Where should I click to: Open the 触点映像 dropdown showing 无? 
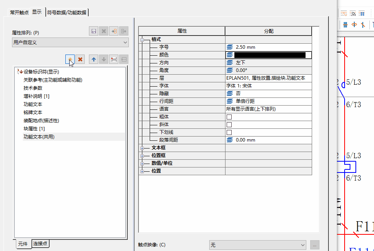point(258,245)
